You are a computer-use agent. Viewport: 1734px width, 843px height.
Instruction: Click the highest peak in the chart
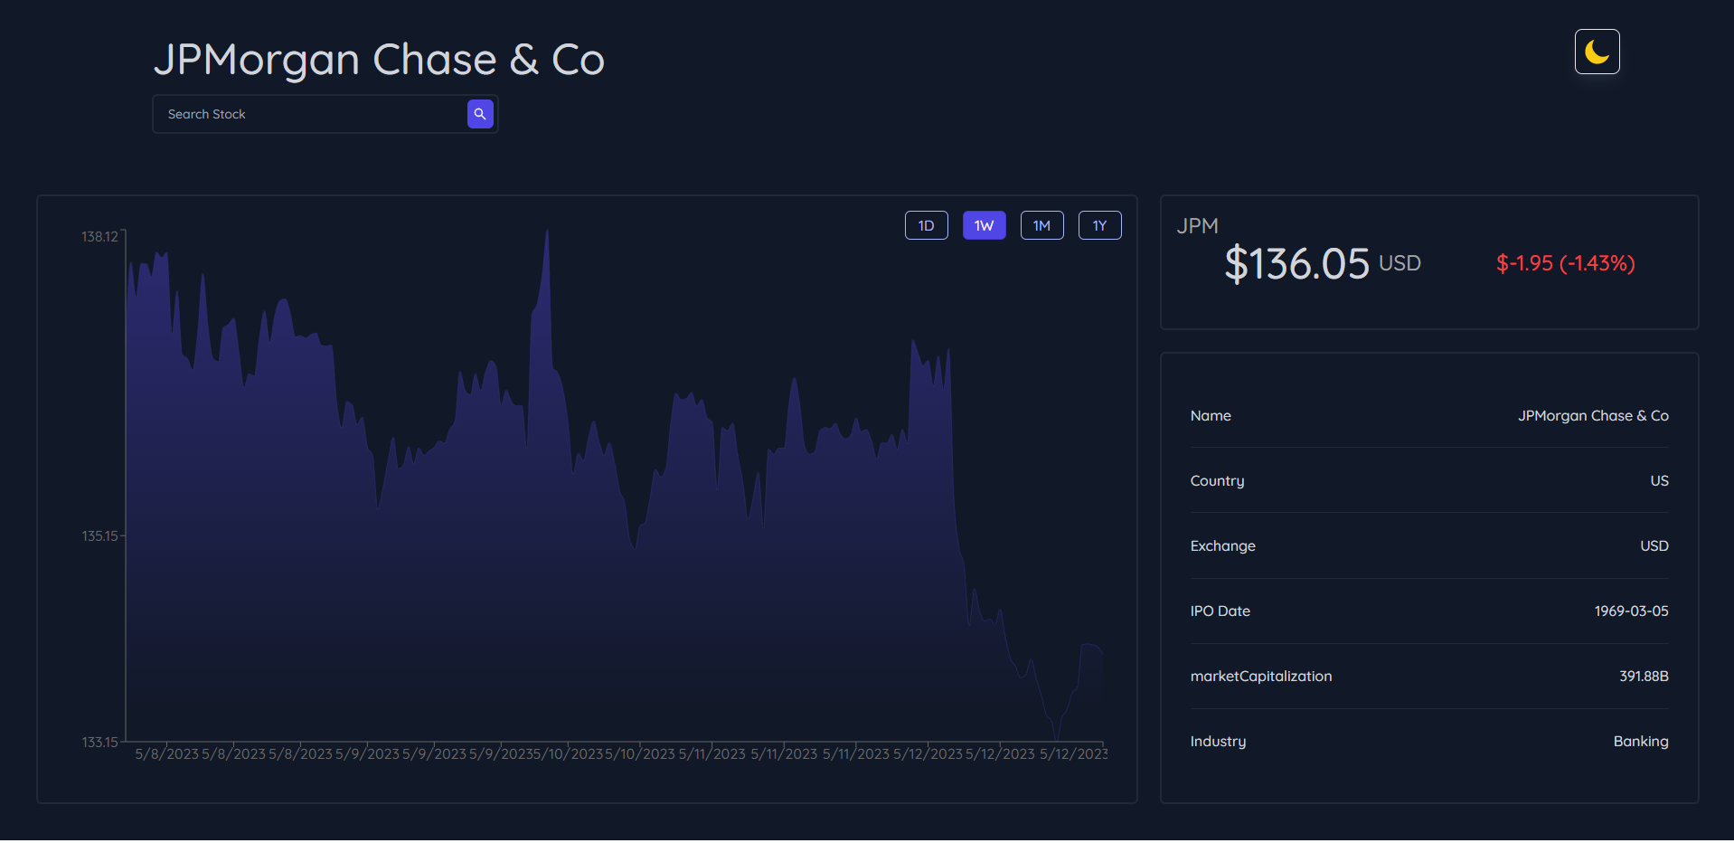point(547,233)
